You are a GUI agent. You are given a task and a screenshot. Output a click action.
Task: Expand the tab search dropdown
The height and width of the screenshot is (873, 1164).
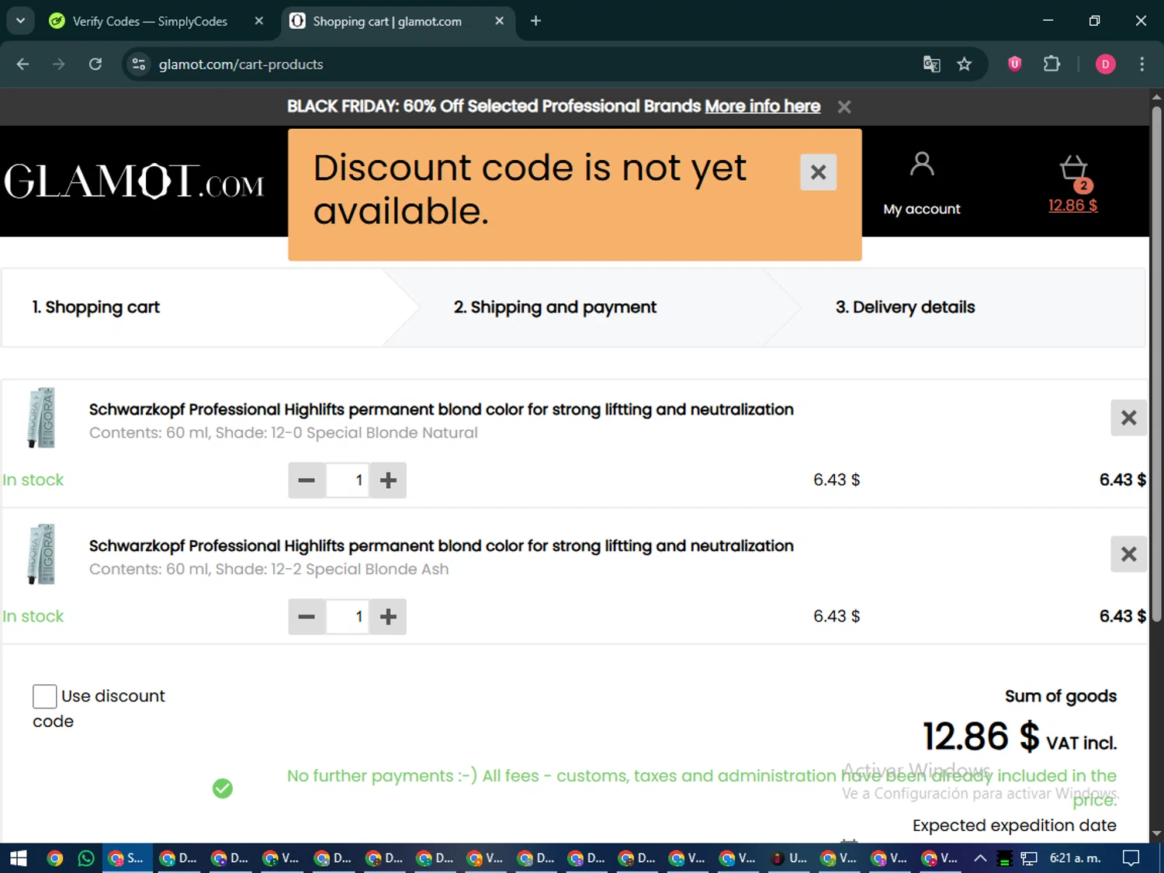(20, 21)
